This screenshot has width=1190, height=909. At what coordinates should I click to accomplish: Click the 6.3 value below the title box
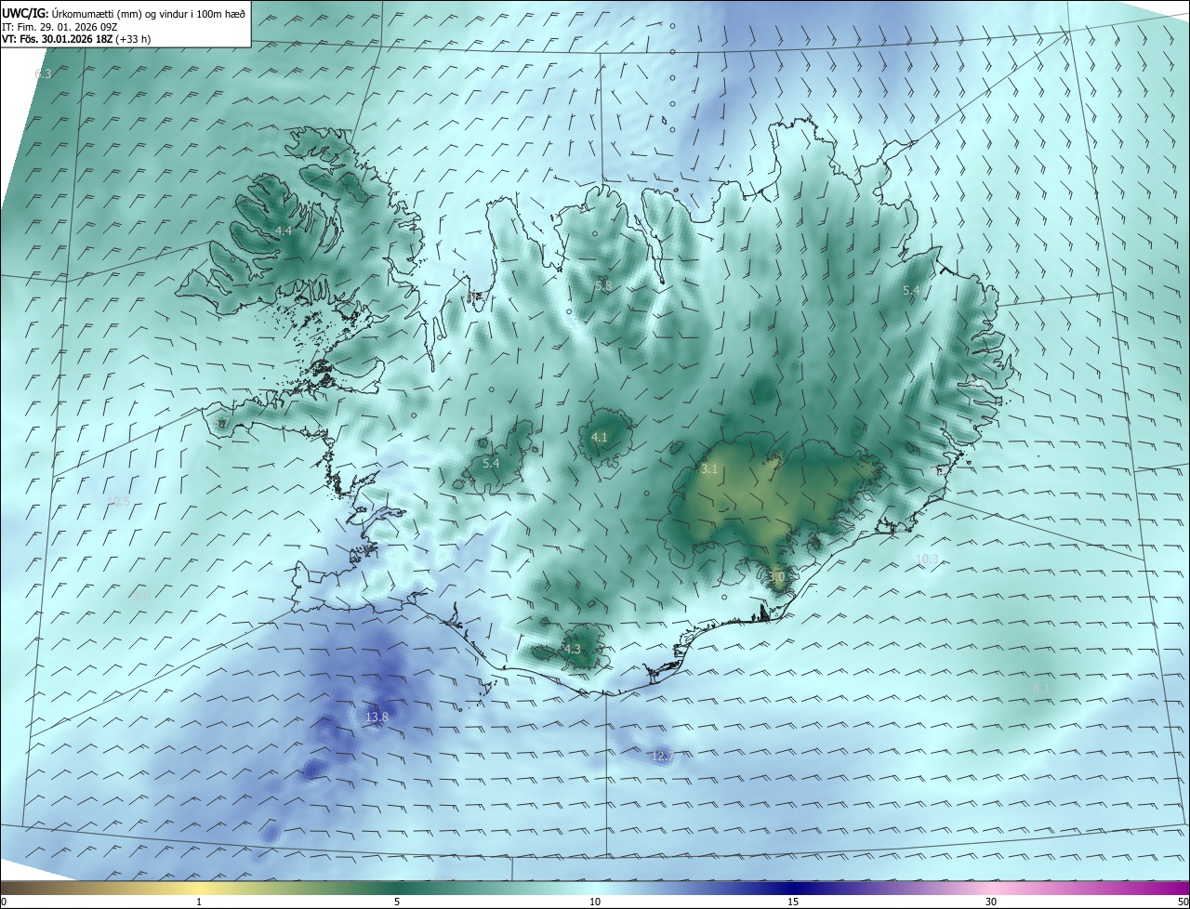pos(43,73)
